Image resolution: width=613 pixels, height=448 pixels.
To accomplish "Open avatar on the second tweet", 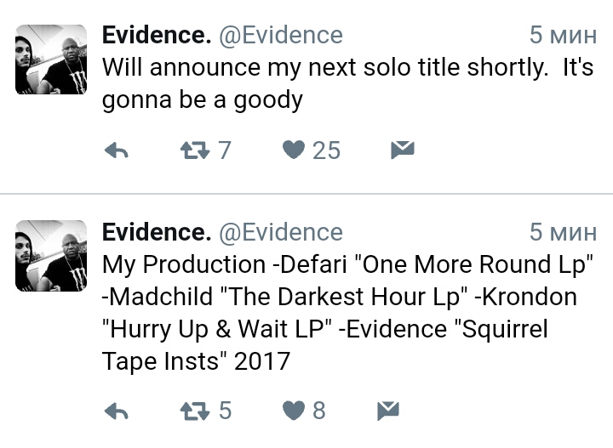I will click(51, 256).
